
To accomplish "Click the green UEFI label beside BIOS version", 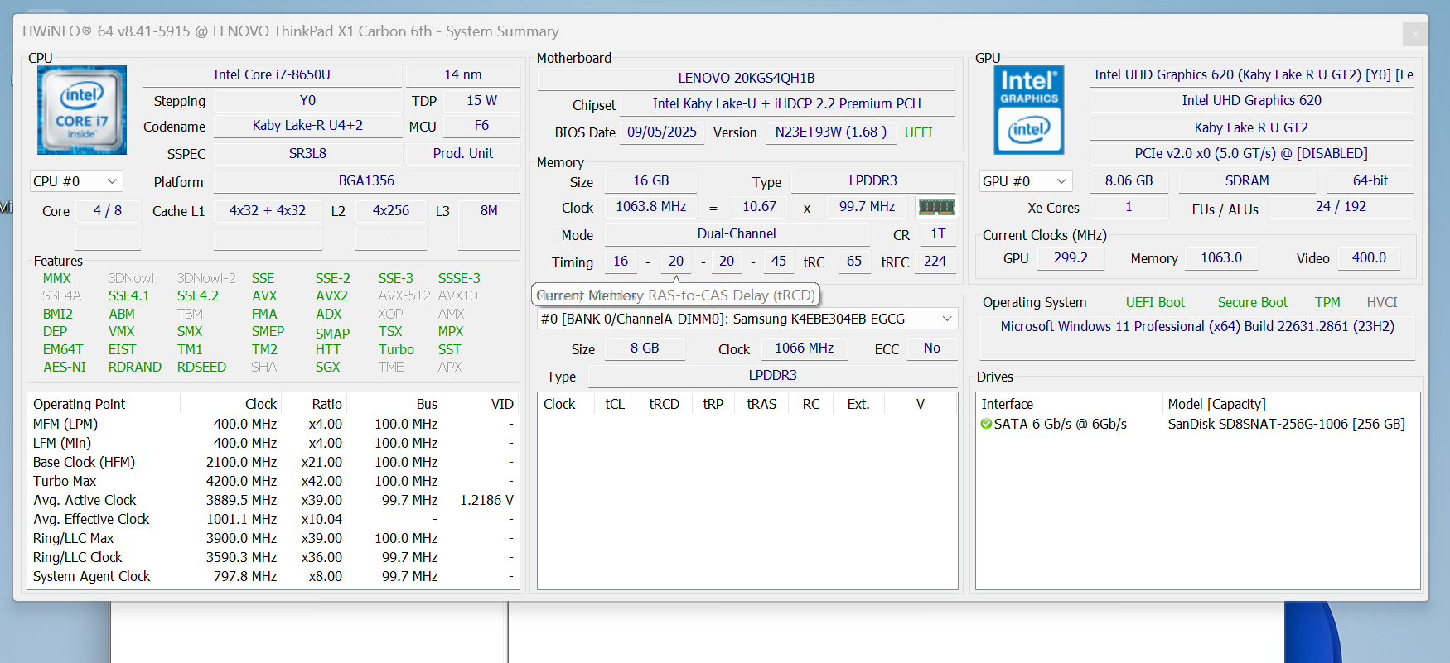I will pos(919,132).
